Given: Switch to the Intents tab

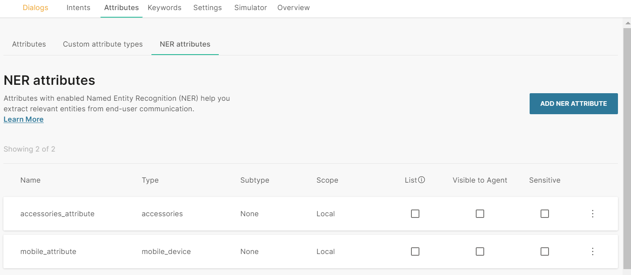Looking at the screenshot, I should tap(78, 8).
